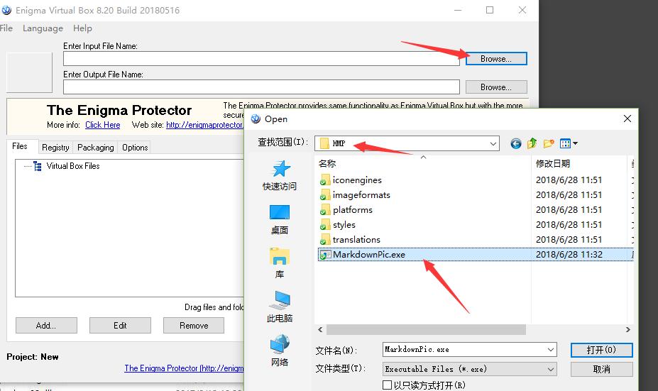Open view options dropdown arrow
This screenshot has width=658, height=391.
(x=576, y=143)
